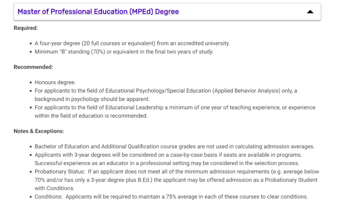Collapse the MPEd Degree section using the arrow
This screenshot has height=214, width=343.
(x=310, y=12)
